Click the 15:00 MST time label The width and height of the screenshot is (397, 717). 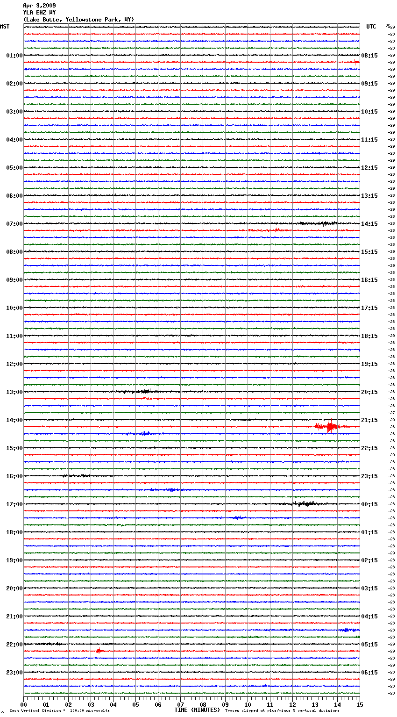coord(14,448)
